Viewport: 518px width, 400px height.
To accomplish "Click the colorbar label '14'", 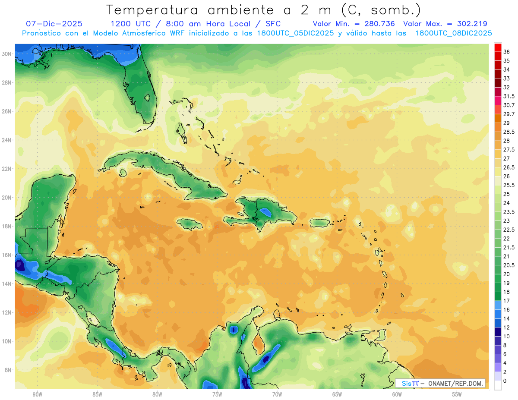I will (507, 318).
